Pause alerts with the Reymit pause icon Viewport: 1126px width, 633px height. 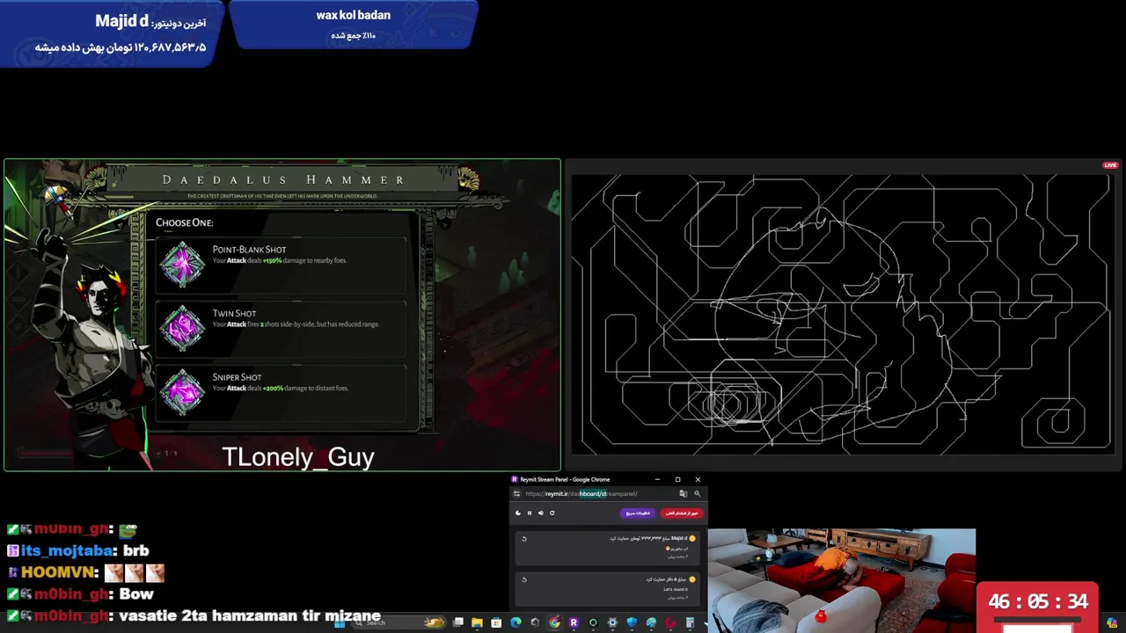530,513
